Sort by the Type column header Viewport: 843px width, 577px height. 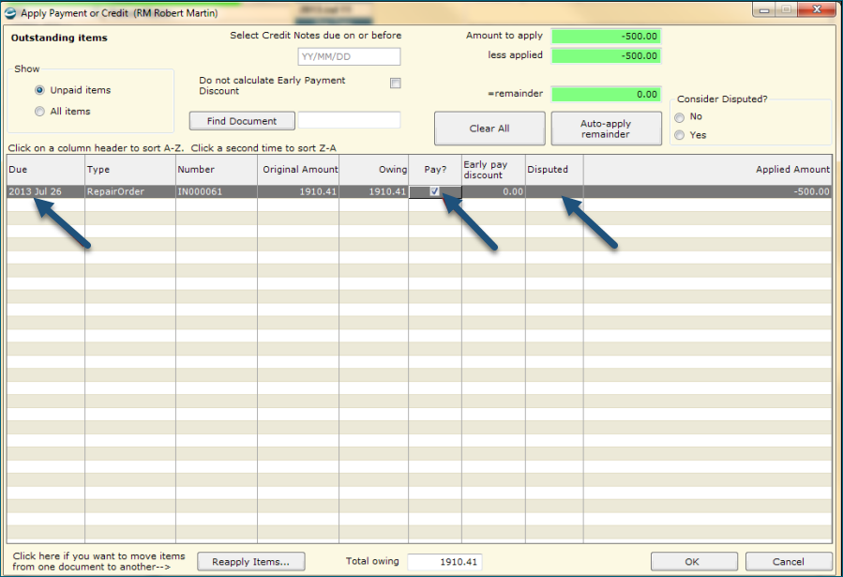point(130,170)
